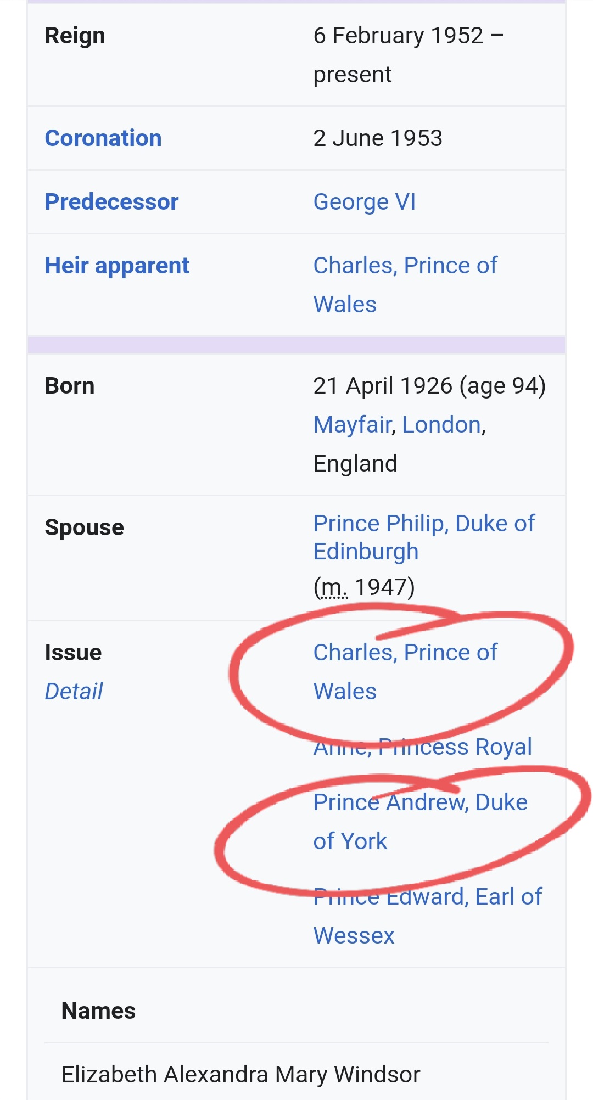The width and height of the screenshot is (593, 1100).
Task: Click the Names section heading
Action: point(98,1011)
